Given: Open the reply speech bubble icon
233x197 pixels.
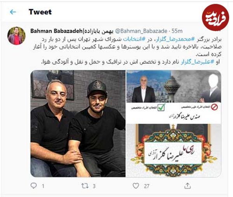Looking at the screenshot, I should point(33,186).
